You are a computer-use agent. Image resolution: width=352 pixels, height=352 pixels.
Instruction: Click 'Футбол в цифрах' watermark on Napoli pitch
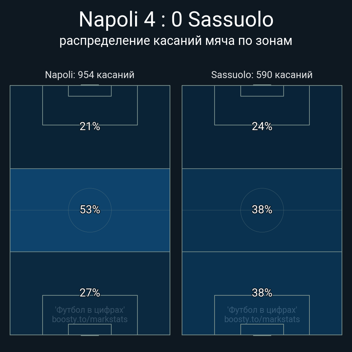point(90,310)
